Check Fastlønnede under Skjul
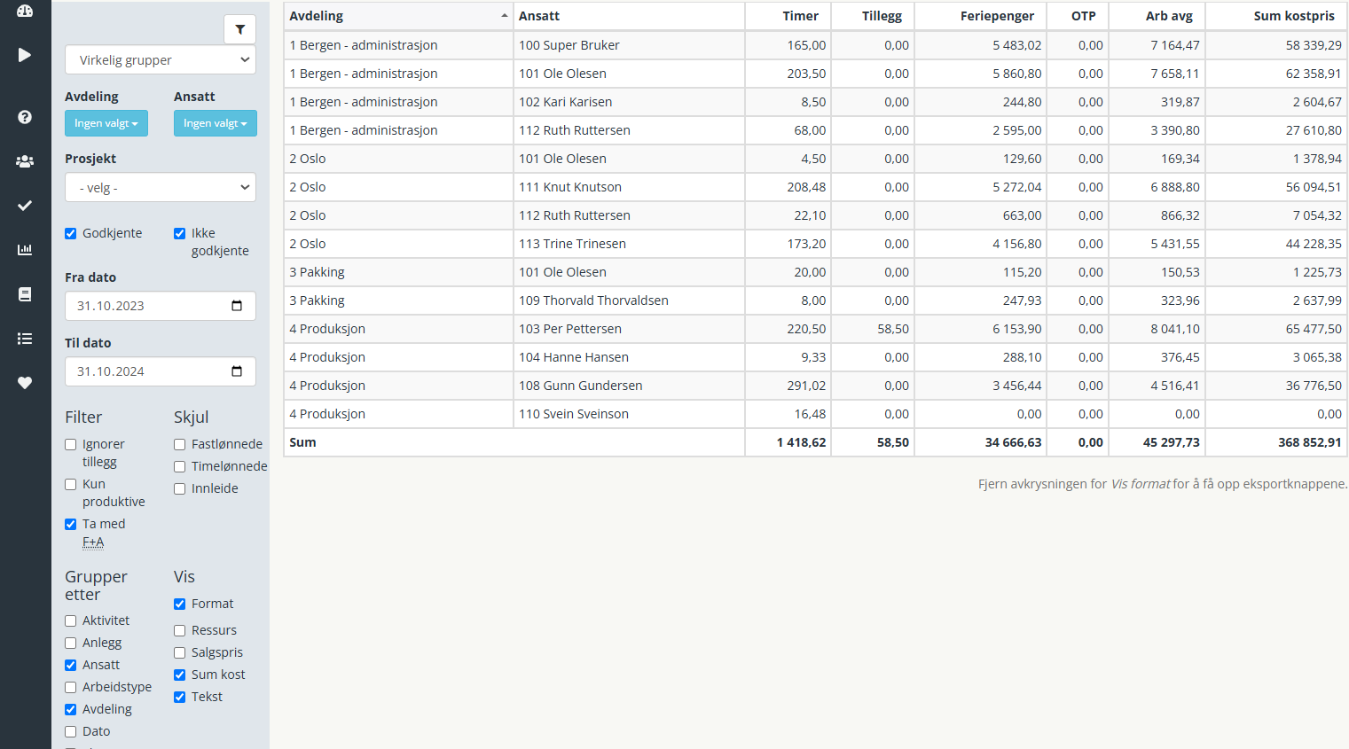The width and height of the screenshot is (1349, 749). tap(180, 445)
